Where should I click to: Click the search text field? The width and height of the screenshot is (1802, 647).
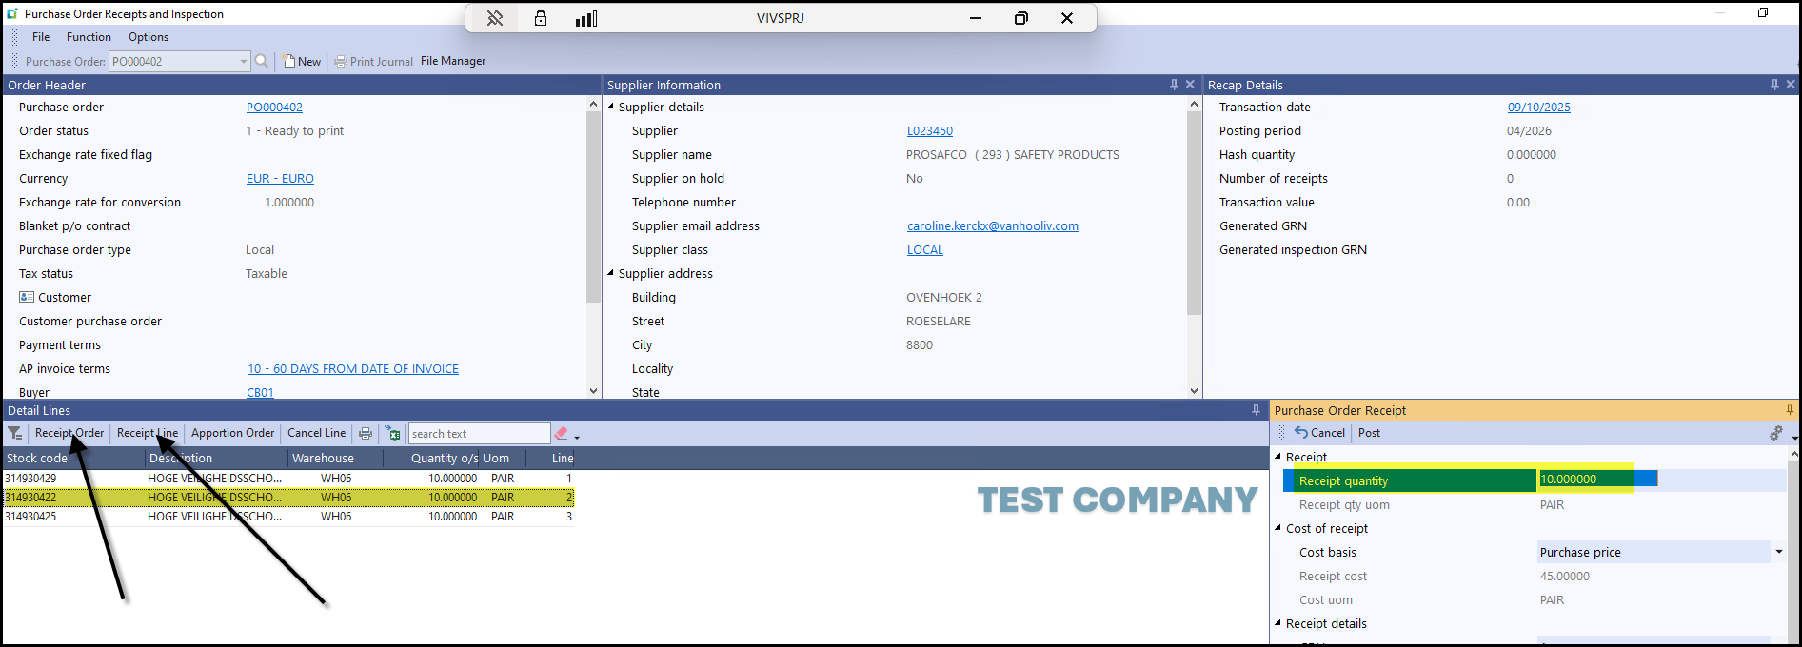point(479,434)
